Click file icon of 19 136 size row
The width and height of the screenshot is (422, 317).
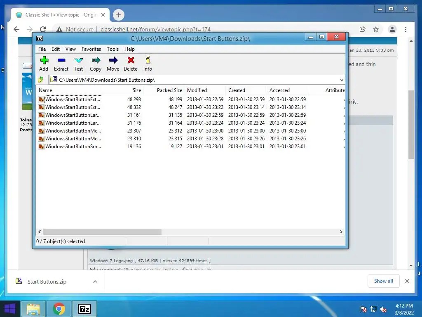41,147
